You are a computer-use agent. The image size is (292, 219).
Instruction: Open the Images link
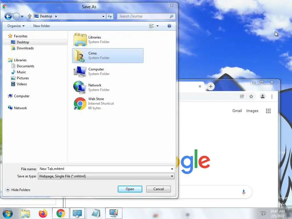point(252,111)
